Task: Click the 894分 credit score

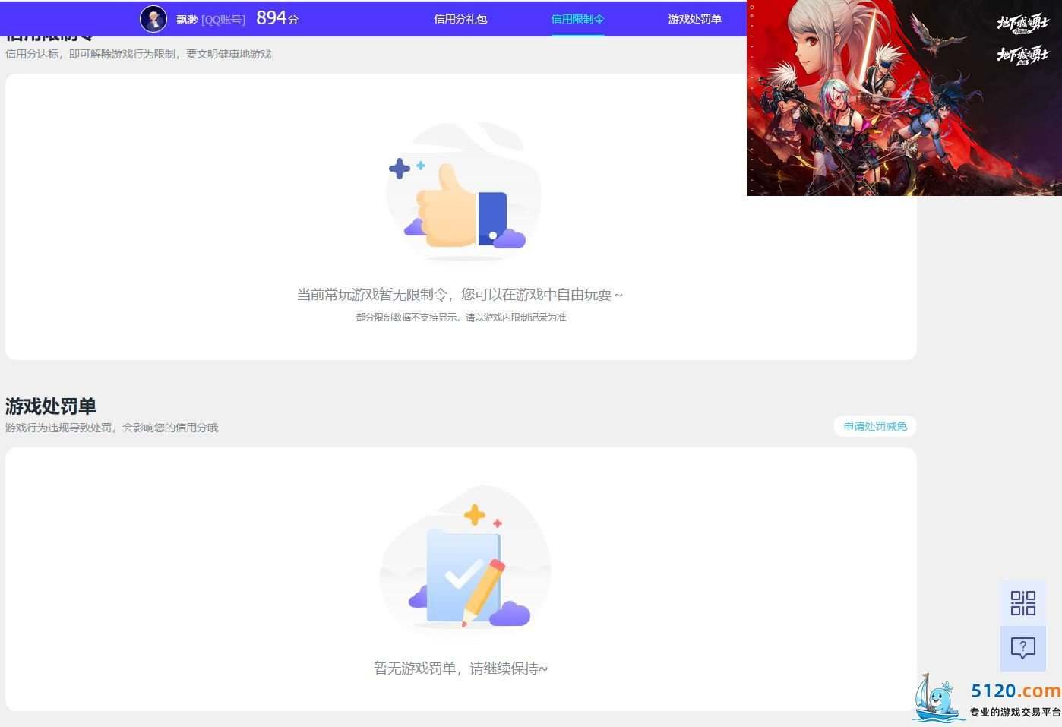Action: tap(277, 18)
